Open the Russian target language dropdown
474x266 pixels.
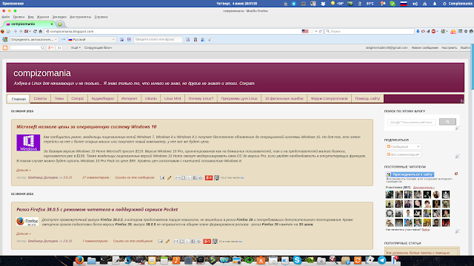click(x=92, y=39)
